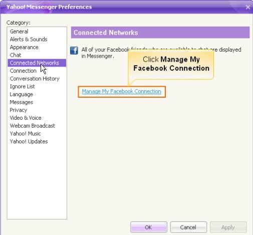Open Yahoo! Updates category
The width and height of the screenshot is (253, 235).
pyautogui.click(x=37, y=141)
